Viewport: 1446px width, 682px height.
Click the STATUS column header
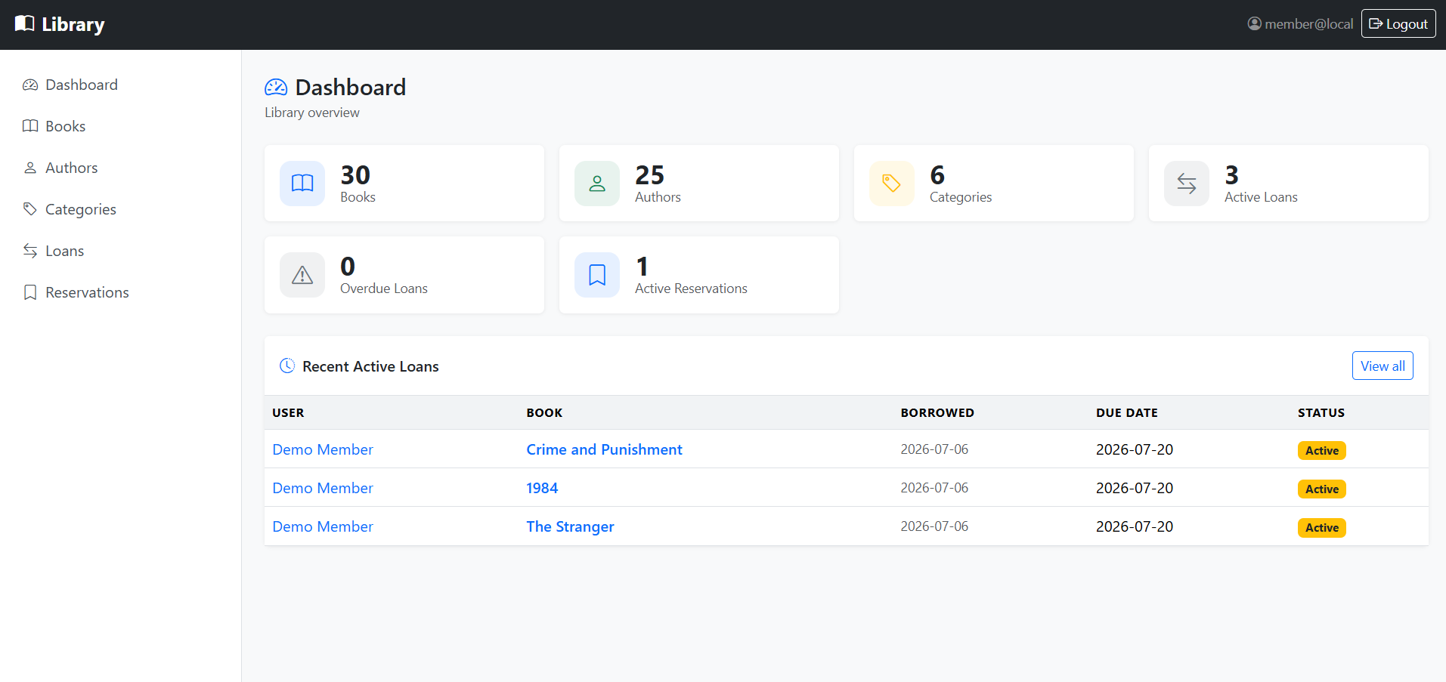tap(1321, 412)
